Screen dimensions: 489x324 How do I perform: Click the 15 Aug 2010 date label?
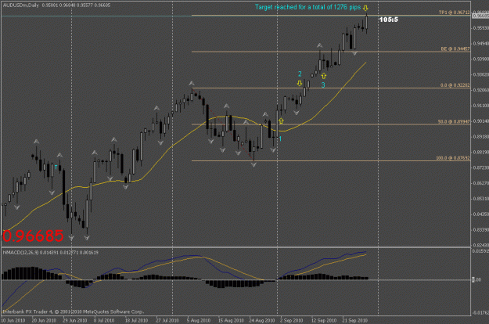231,320
